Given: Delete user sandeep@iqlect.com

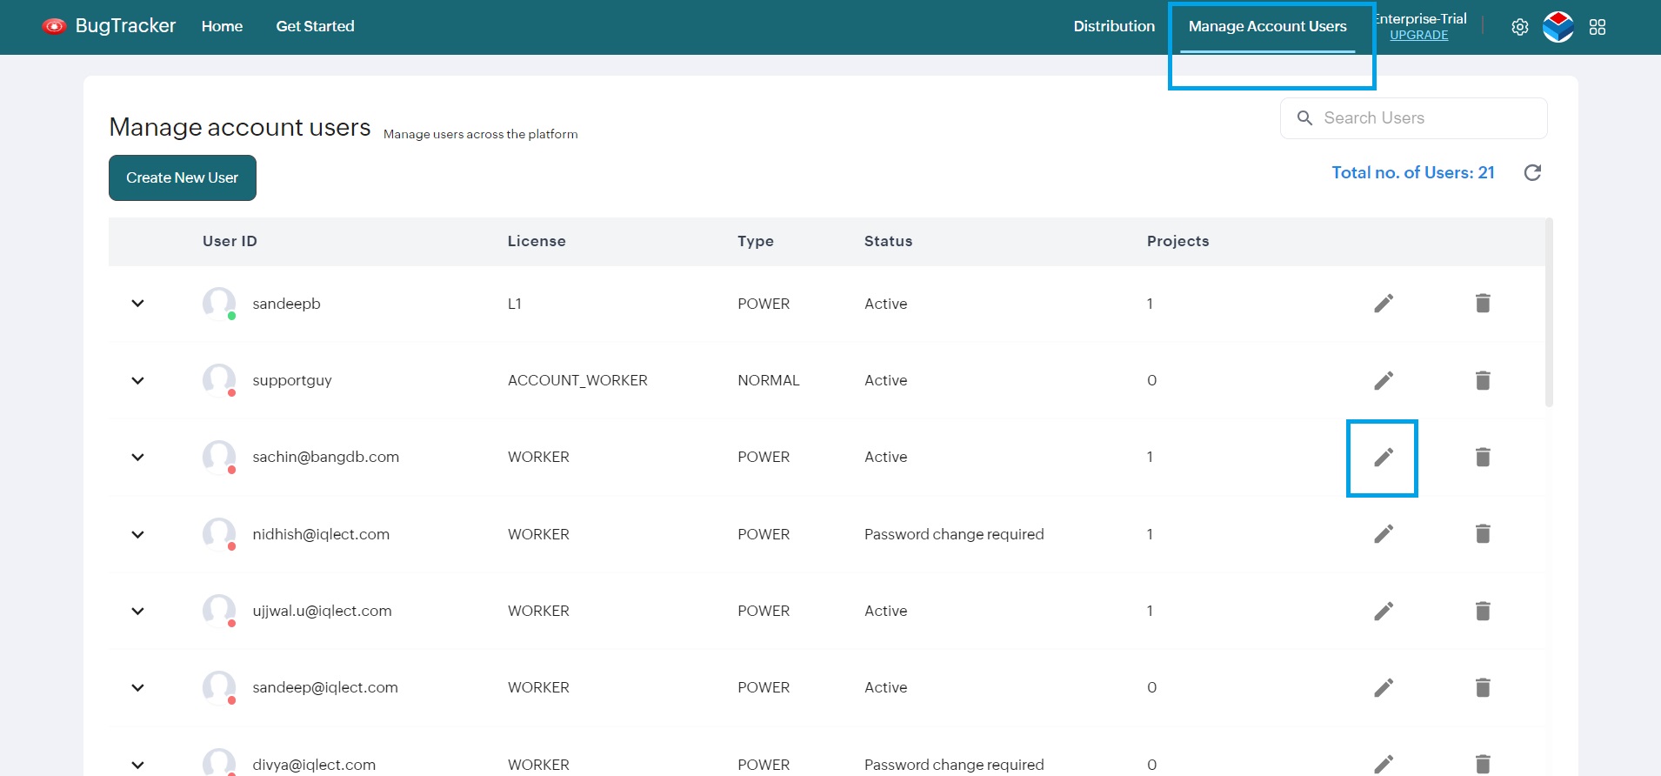Looking at the screenshot, I should 1483,687.
